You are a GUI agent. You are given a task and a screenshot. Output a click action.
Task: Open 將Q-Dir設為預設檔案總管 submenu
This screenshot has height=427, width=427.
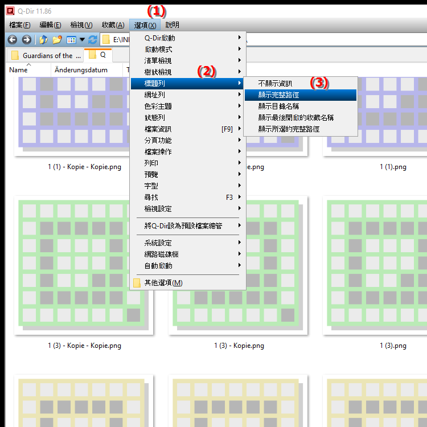pos(188,226)
